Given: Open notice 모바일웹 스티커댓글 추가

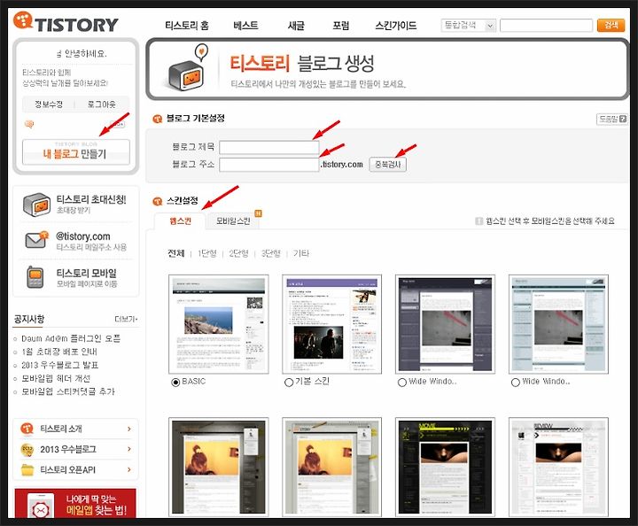Looking at the screenshot, I should click(68, 392).
